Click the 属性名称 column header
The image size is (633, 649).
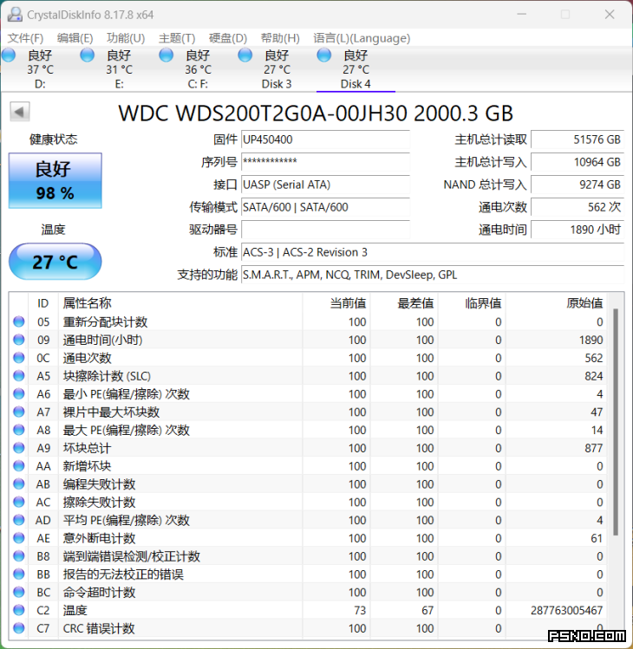coord(180,303)
